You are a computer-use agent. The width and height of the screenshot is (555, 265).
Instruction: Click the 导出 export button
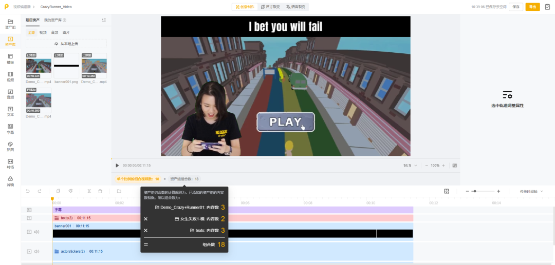point(532,7)
